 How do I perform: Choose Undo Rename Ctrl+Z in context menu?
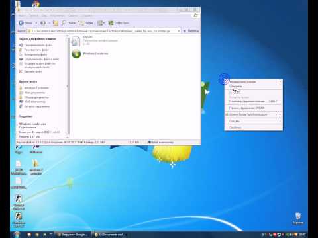pos(253,102)
